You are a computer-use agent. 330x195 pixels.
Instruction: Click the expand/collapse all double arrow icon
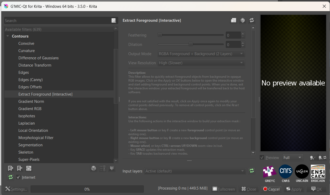112,168
